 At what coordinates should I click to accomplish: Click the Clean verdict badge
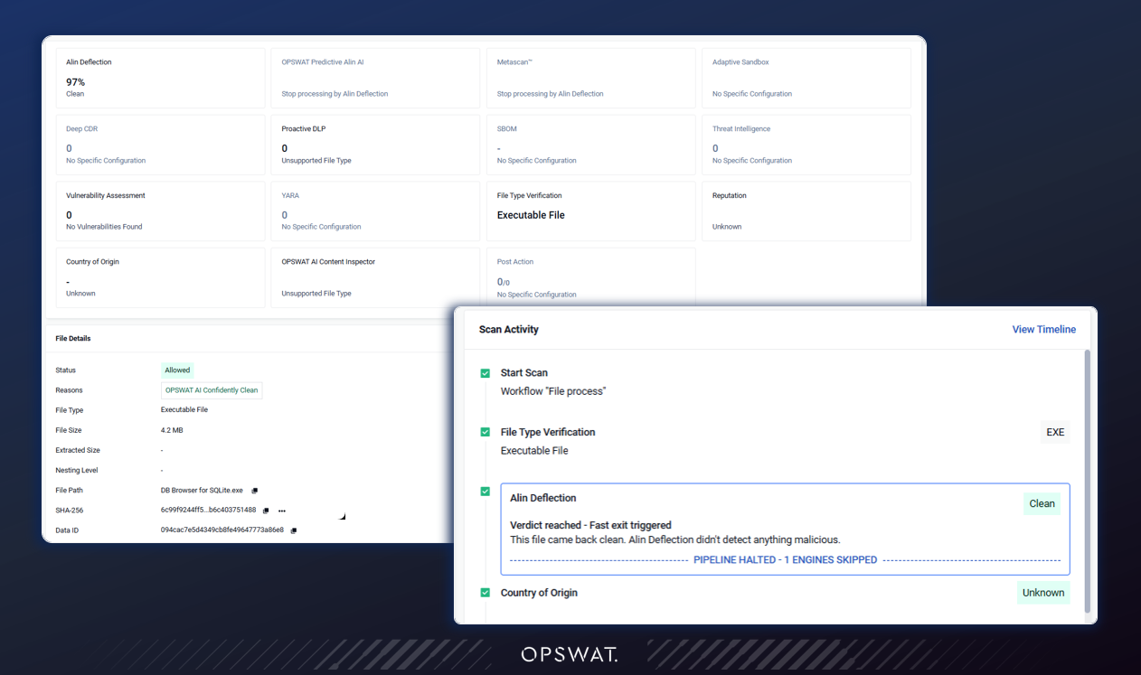pyautogui.click(x=1042, y=504)
